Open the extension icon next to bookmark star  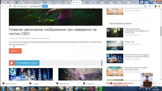(150, 6)
